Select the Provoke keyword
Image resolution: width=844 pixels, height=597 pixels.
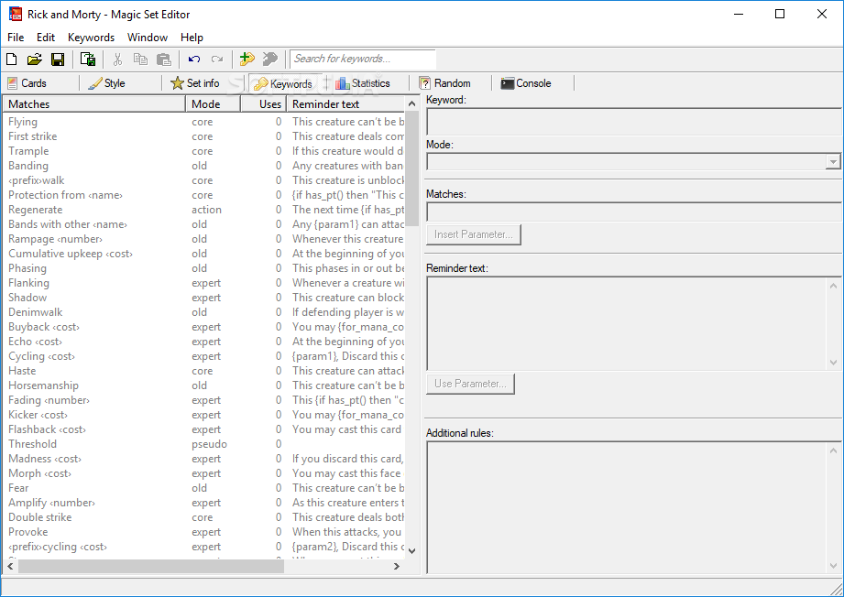click(x=203, y=532)
